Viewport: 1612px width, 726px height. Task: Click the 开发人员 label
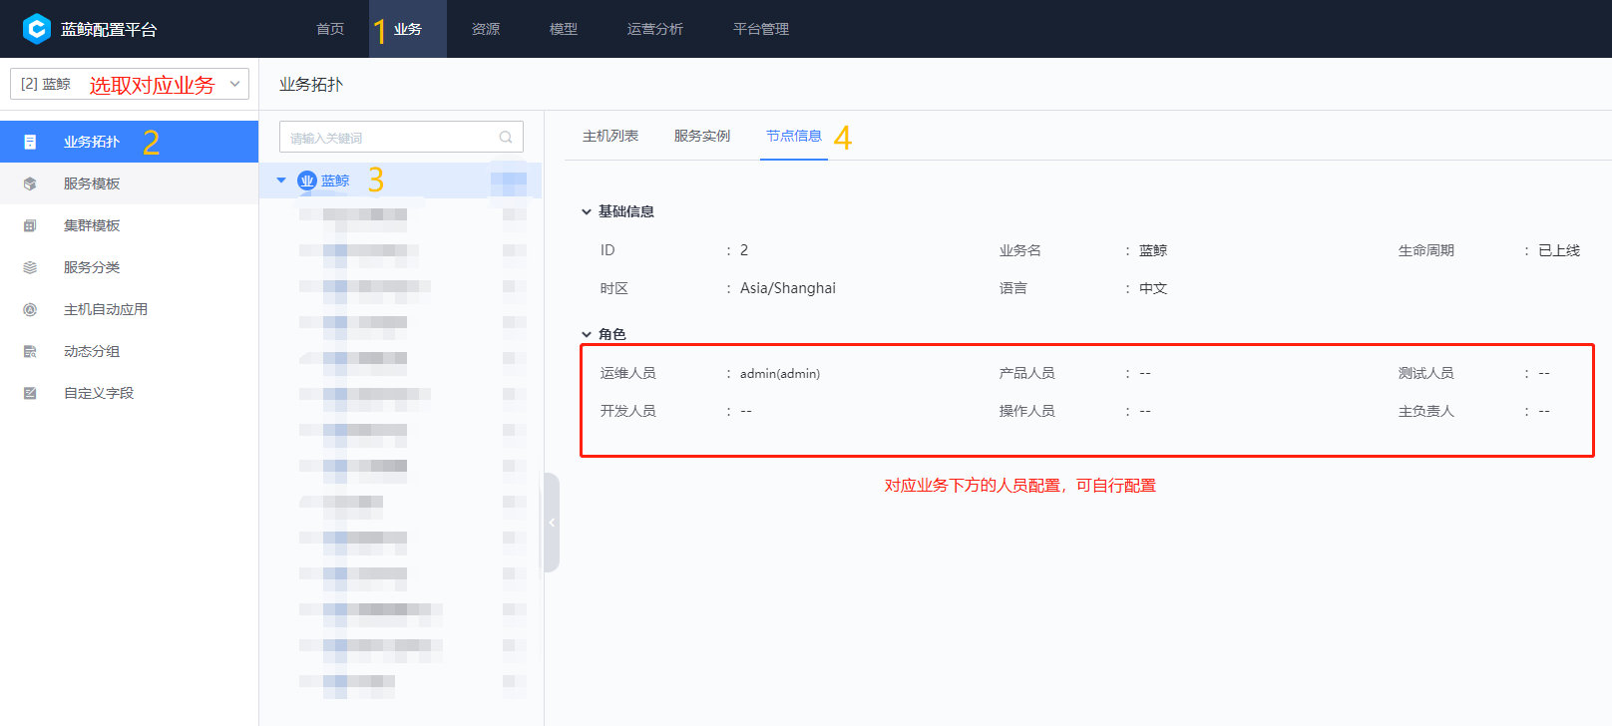click(628, 411)
